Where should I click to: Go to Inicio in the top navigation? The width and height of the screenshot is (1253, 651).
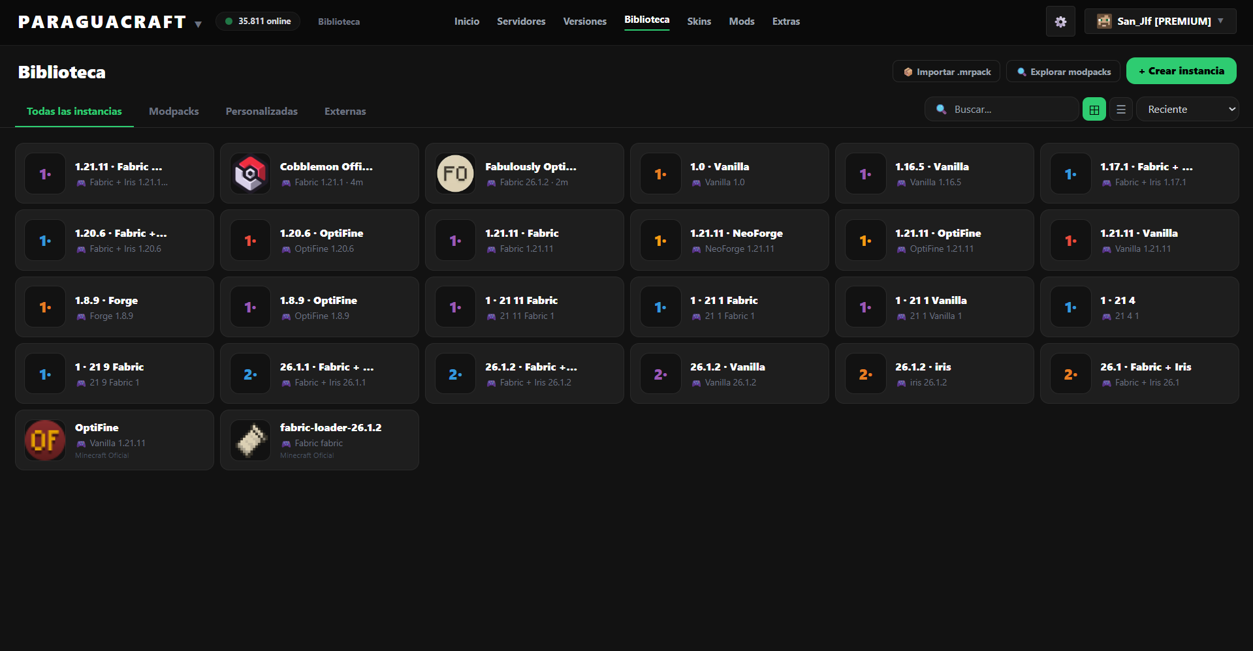coord(467,22)
